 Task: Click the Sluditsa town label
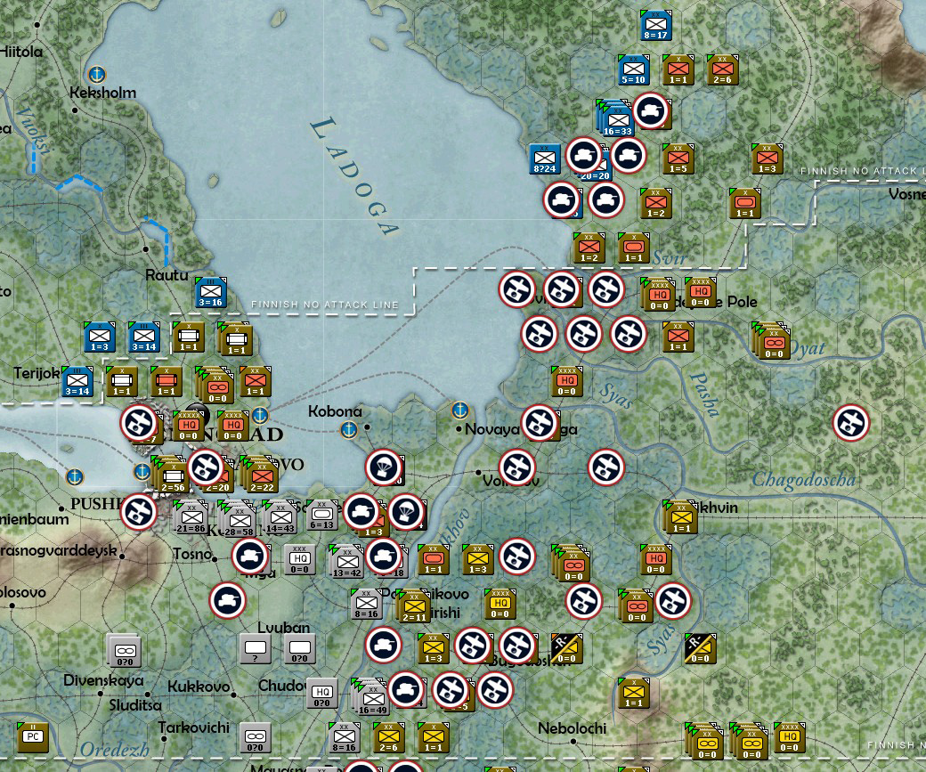click(135, 705)
